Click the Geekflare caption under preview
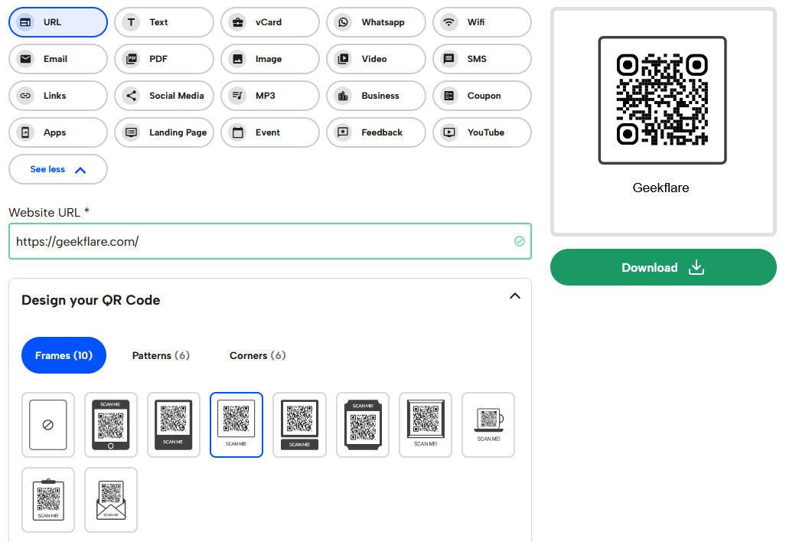The width and height of the screenshot is (786, 542). 660,188
